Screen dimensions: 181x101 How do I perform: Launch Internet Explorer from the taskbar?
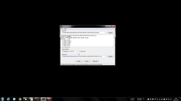coord(8,99)
